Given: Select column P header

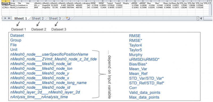Looking at the screenshot, I should point(127,1).
